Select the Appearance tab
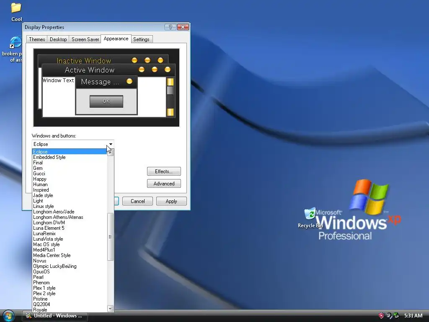The image size is (429, 322). [116, 39]
